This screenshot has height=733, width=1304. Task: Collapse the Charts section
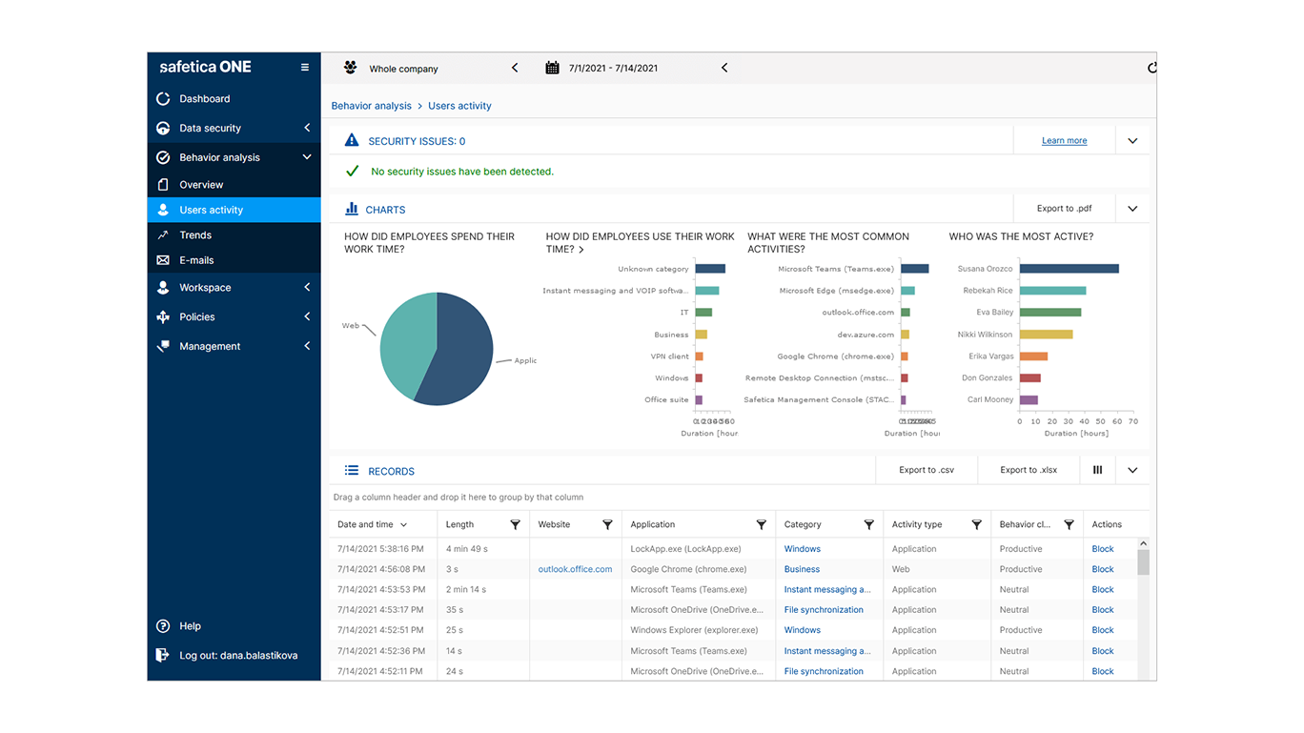1132,209
